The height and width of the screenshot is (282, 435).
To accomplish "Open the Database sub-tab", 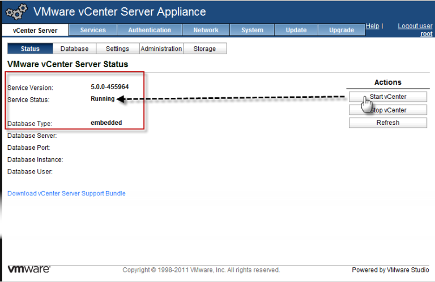I will click(x=74, y=49).
